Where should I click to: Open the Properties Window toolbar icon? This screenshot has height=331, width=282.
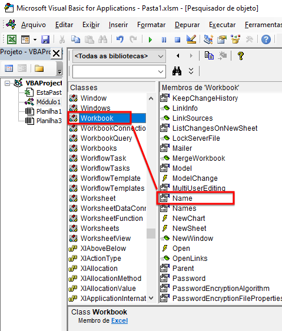pyautogui.click(x=222, y=39)
